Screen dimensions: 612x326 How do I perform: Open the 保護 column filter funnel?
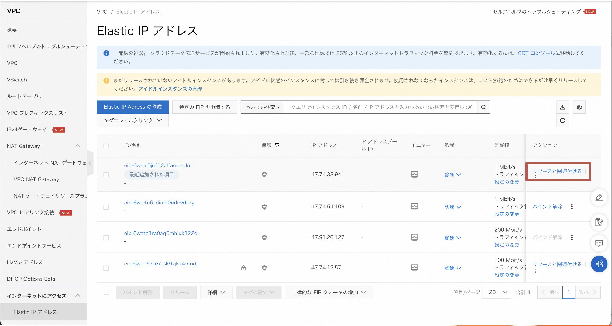[x=277, y=145]
